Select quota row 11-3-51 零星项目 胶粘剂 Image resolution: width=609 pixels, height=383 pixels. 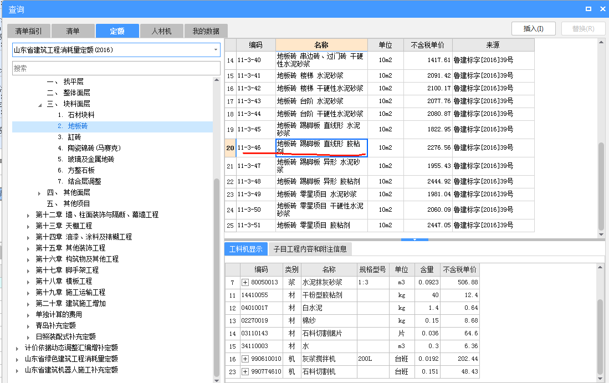380,225
